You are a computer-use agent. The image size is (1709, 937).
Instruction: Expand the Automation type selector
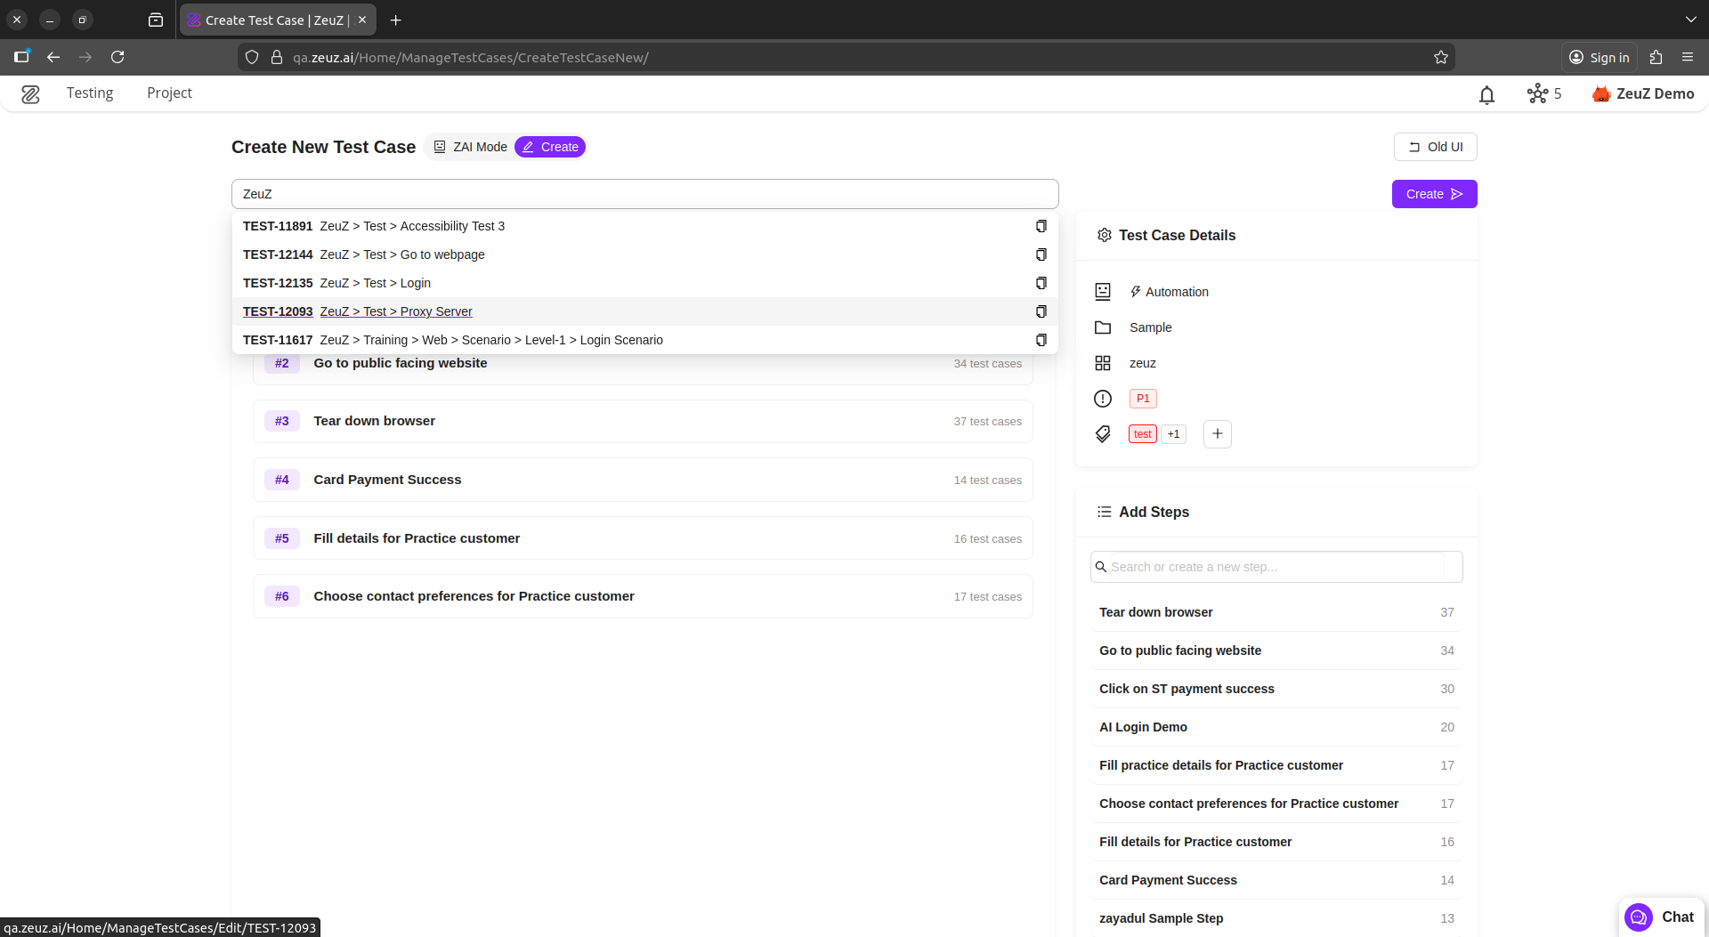point(1169,292)
